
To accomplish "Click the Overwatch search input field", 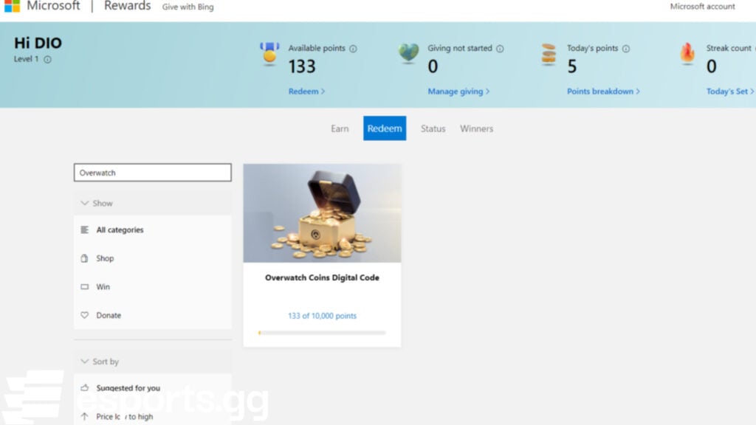I will (x=152, y=172).
